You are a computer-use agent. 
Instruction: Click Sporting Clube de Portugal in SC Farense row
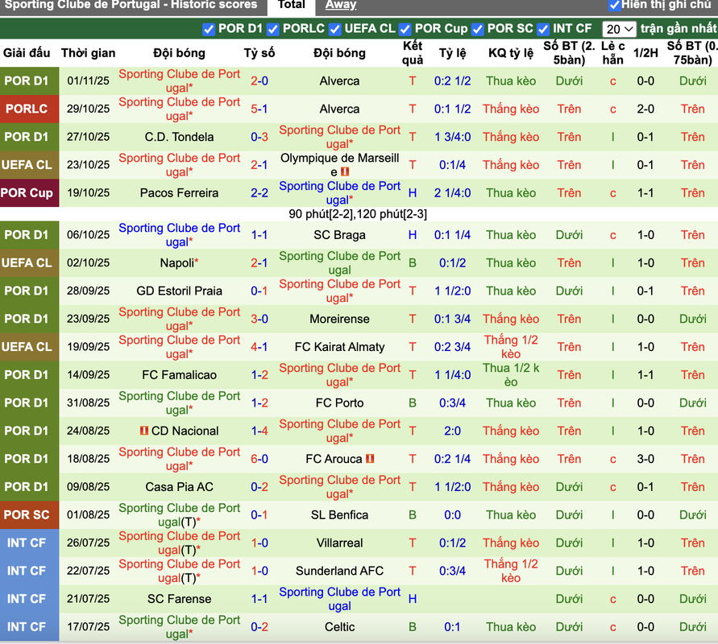340,599
